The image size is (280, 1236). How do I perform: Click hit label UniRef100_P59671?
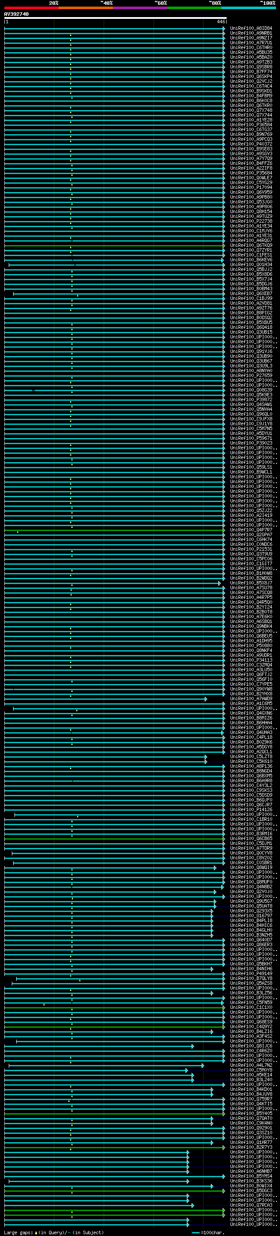[251, 438]
